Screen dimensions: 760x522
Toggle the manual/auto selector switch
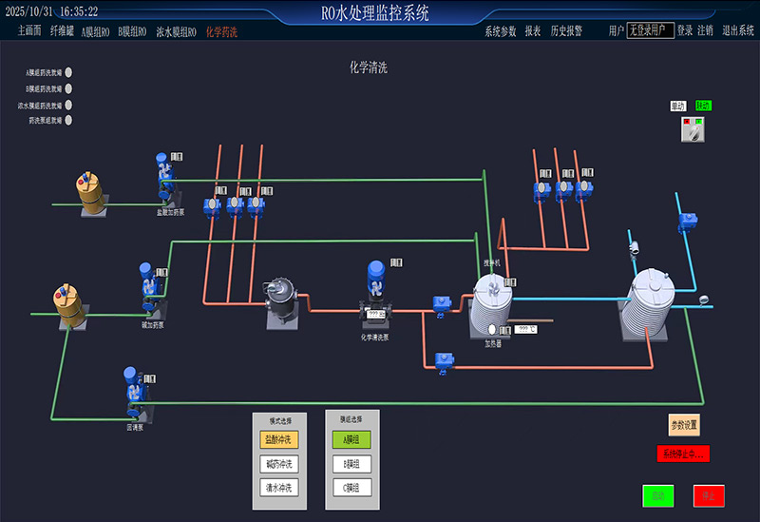693,129
